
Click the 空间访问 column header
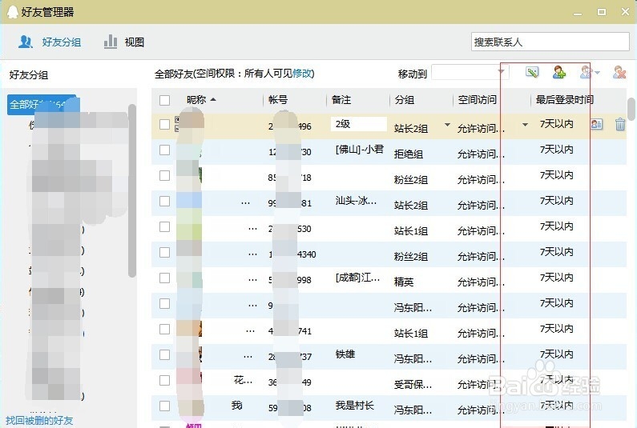[x=477, y=99]
